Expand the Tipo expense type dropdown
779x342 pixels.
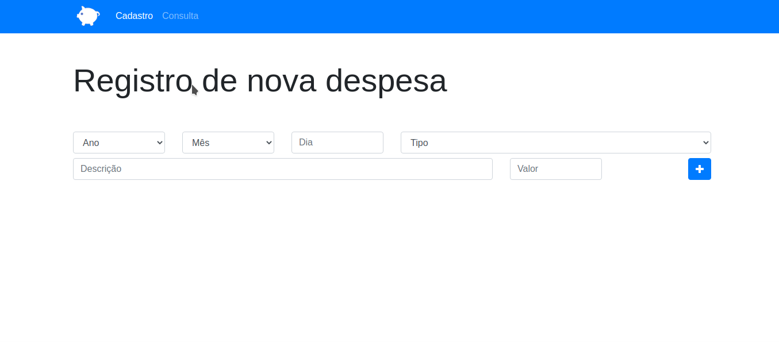555,142
